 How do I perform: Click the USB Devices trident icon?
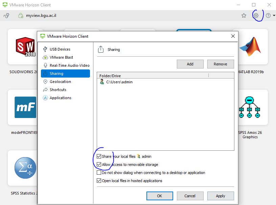click(x=45, y=49)
